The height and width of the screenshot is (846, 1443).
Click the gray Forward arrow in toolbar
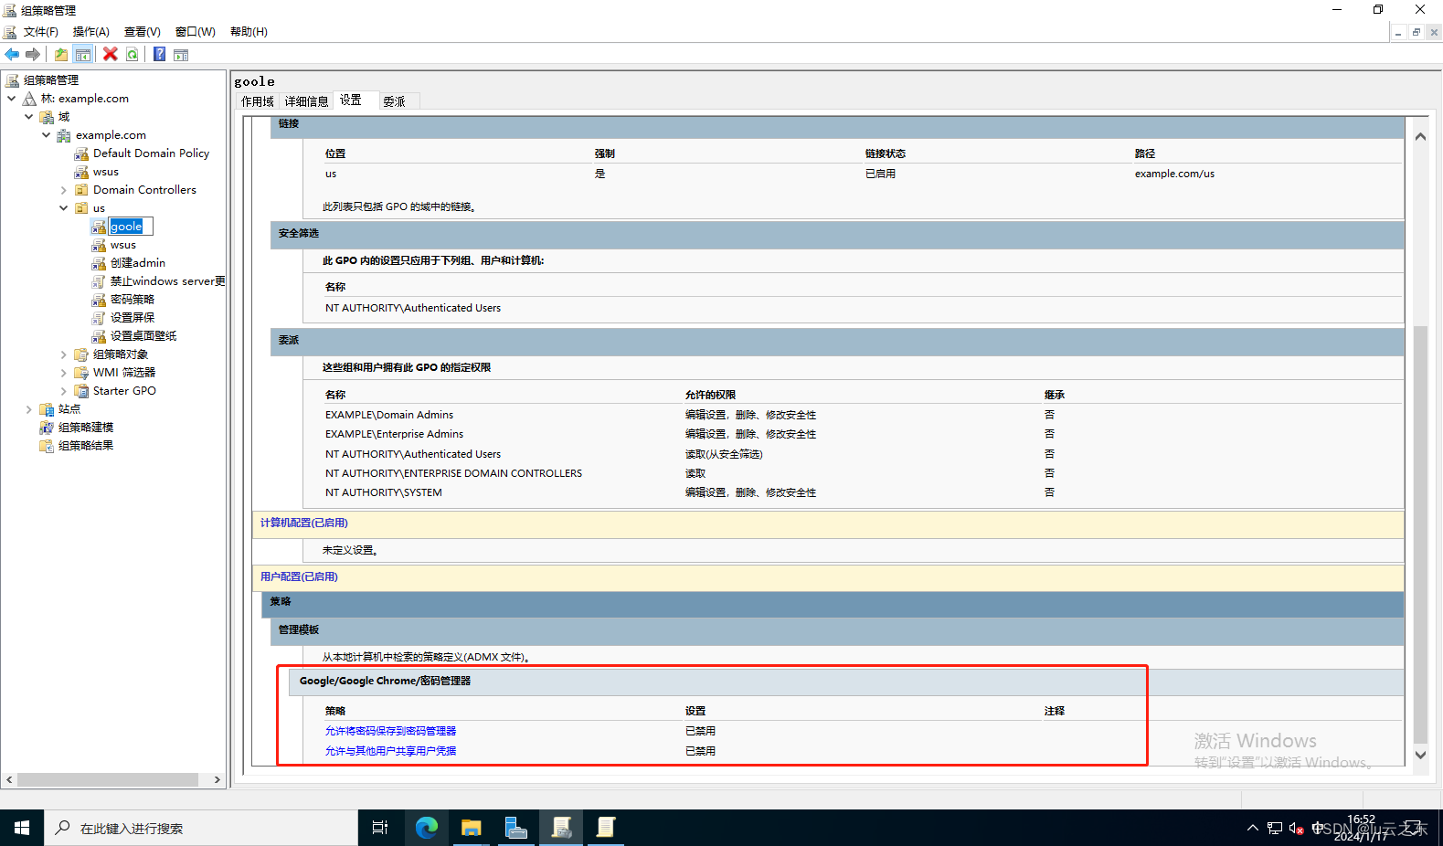click(33, 54)
